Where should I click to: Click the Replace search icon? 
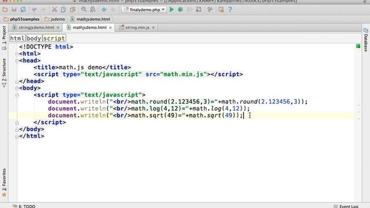tap(92, 10)
